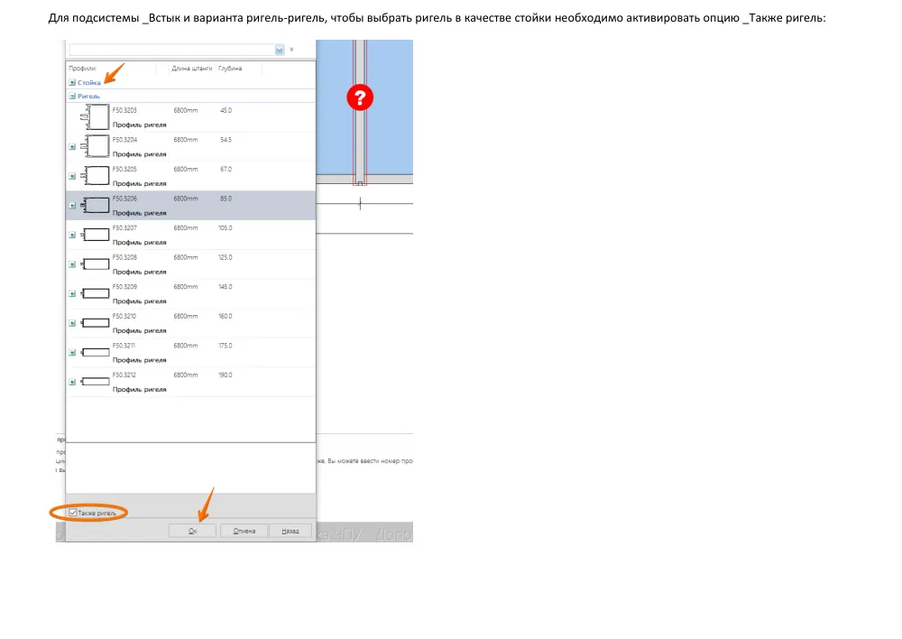
Task: Select the F50.3212 profile name
Action: (124, 375)
